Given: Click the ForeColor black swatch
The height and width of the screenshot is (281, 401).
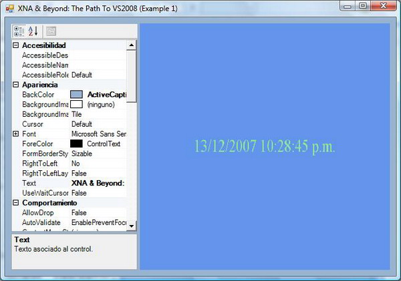Looking at the screenshot, I should (x=76, y=144).
